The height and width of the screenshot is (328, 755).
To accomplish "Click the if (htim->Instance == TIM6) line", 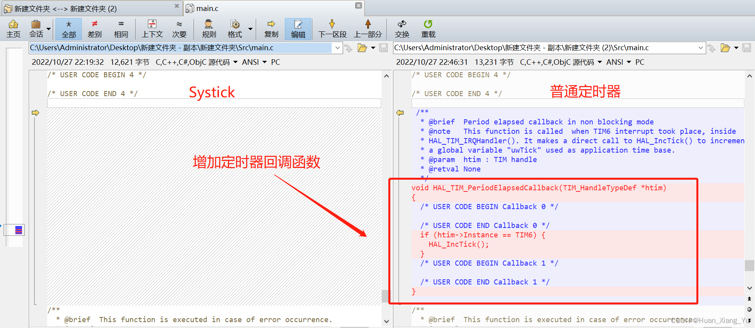I will click(483, 235).
